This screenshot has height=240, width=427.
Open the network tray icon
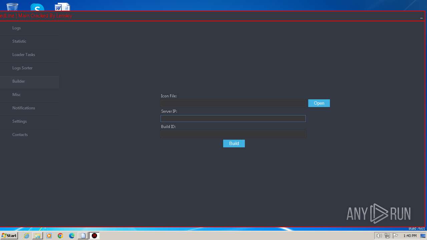tap(387, 236)
